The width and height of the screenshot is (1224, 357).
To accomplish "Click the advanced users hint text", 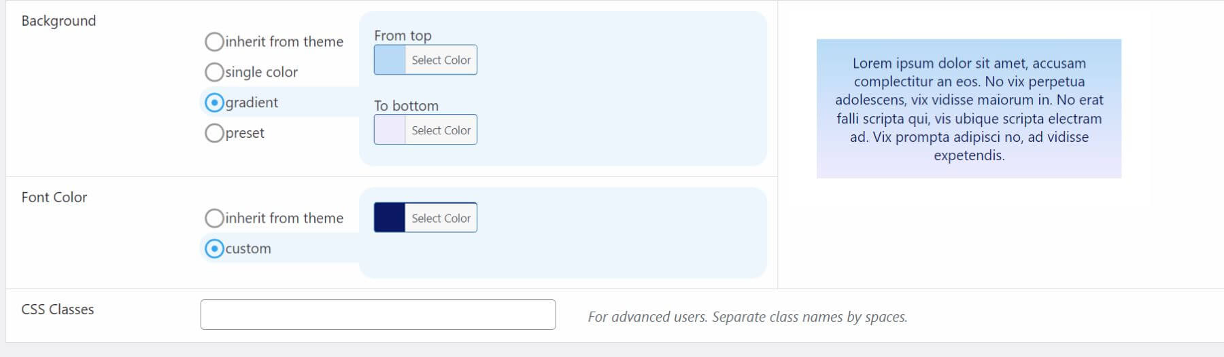I will (747, 317).
